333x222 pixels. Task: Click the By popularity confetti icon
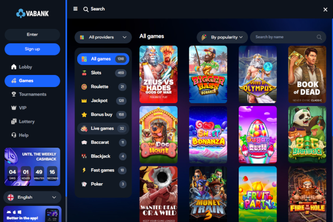pyautogui.click(x=204, y=37)
